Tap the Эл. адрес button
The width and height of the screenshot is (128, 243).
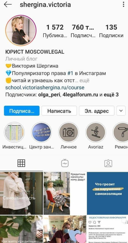pyautogui.click(x=97, y=111)
